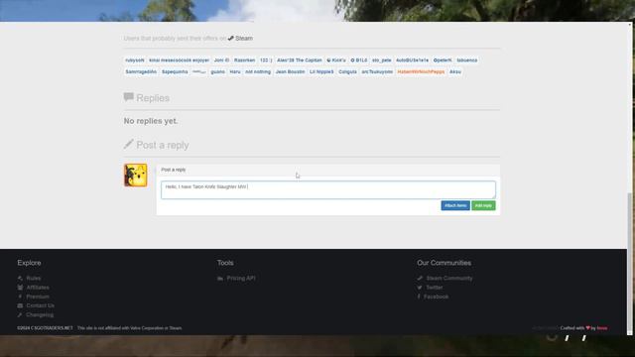Submit with the green Add reply button
The width and height of the screenshot is (635, 357).
pos(483,205)
